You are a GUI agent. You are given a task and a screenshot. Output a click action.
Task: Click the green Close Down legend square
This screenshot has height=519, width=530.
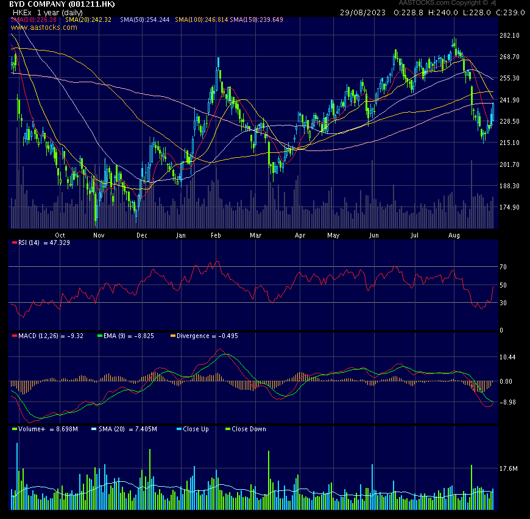coord(228,429)
